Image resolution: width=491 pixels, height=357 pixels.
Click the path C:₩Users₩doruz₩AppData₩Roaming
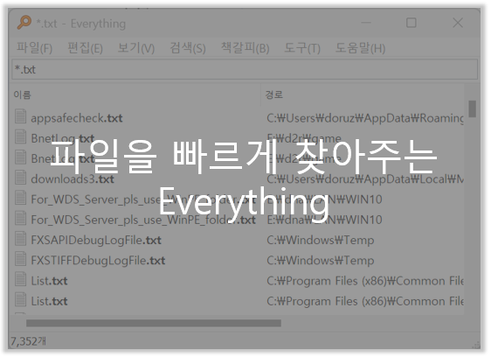[365, 118]
